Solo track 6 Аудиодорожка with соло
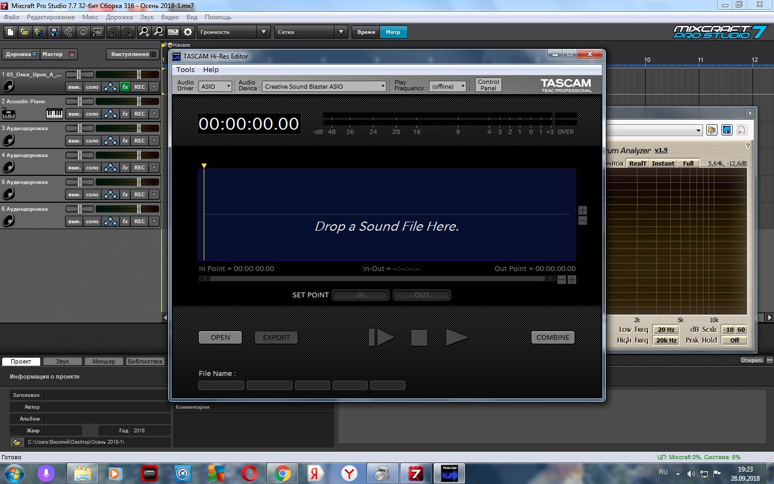Screen dimensions: 774x484 [92, 221]
